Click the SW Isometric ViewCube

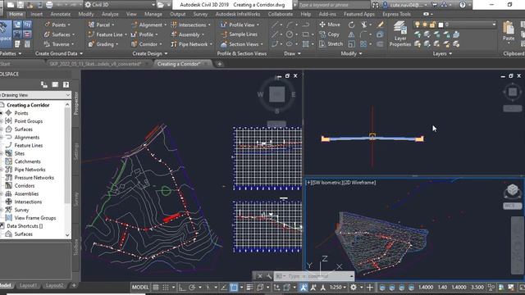[512, 191]
